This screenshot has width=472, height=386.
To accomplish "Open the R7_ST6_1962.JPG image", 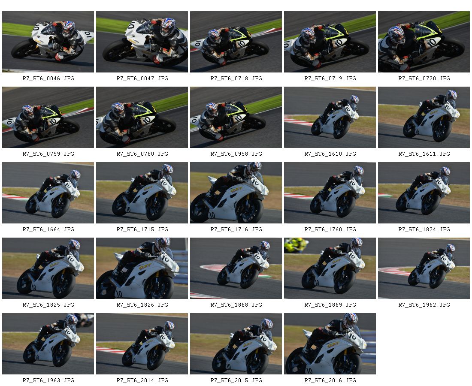I will tap(424, 268).
